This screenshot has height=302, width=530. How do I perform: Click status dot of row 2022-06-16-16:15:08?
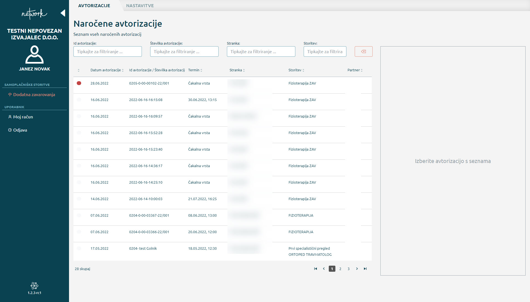pos(79,100)
